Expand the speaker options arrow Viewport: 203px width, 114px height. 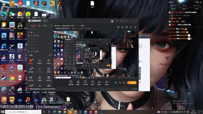point(110,82)
